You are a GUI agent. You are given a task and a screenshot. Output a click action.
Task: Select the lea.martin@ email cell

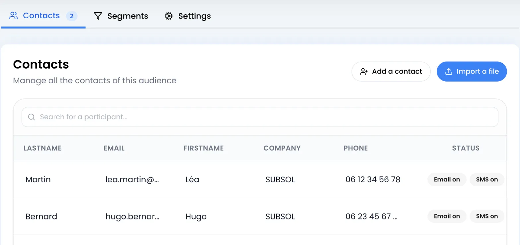click(132, 180)
